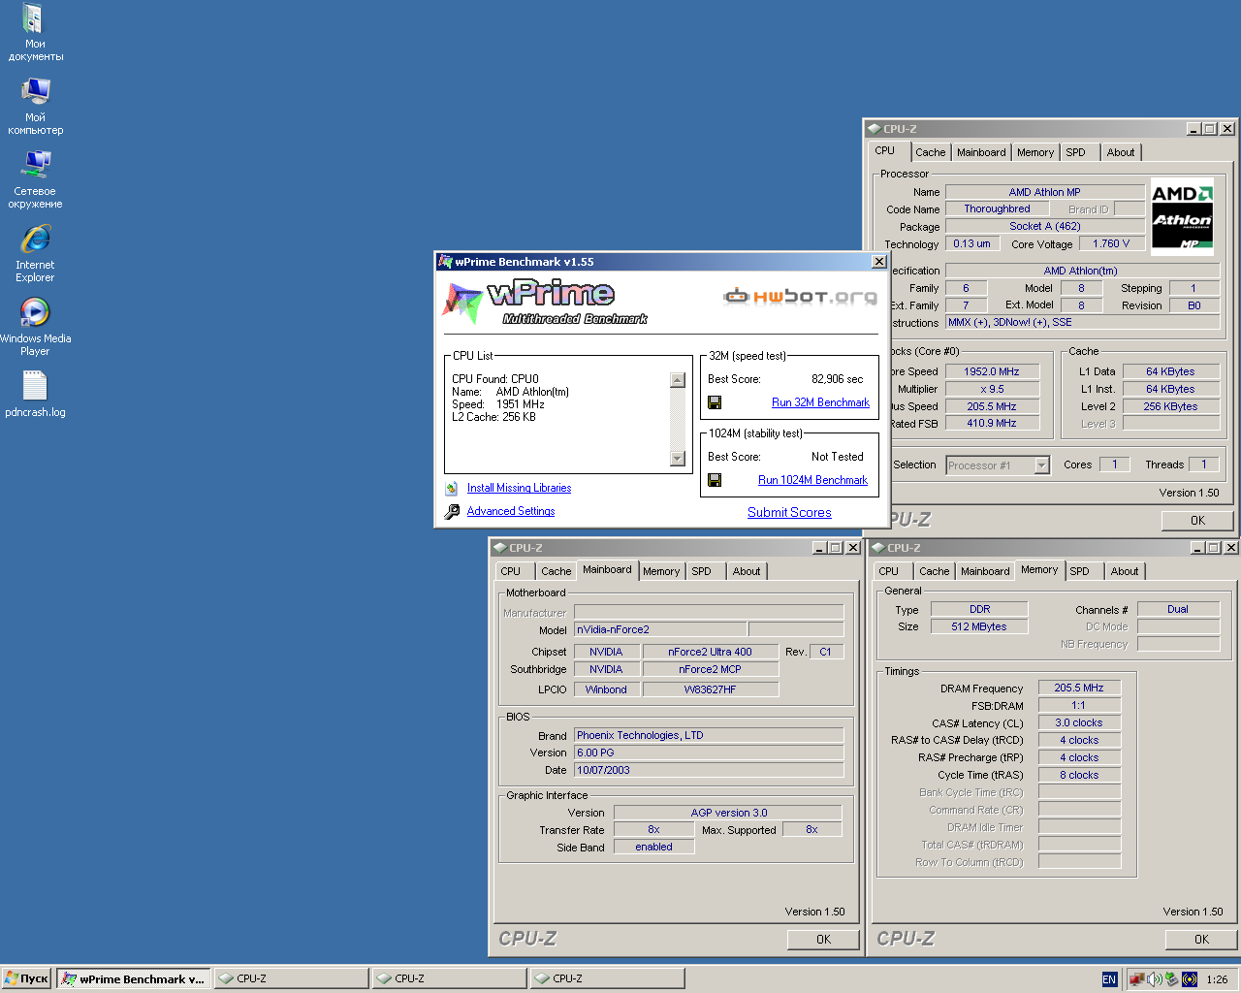Screen dimensions: 1241x993
Task: Click the AMD Athlon MP logo
Action: coord(1182,217)
